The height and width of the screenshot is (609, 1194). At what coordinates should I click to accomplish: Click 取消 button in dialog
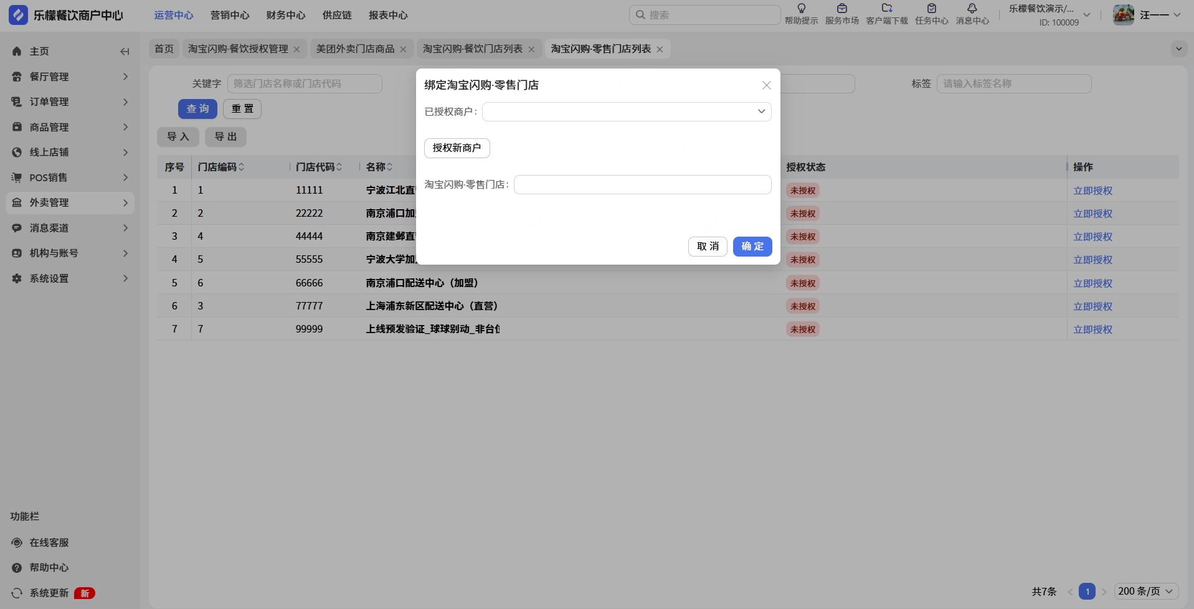tap(708, 247)
